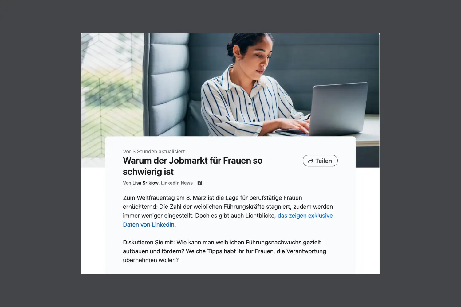This screenshot has width=461, height=307.
Task: Open the info icon beside LinkedIn News
Action: [200, 183]
